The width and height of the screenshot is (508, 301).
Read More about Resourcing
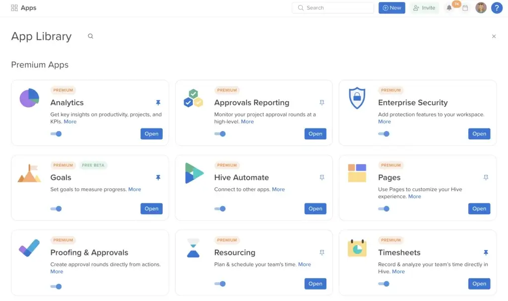coord(305,264)
